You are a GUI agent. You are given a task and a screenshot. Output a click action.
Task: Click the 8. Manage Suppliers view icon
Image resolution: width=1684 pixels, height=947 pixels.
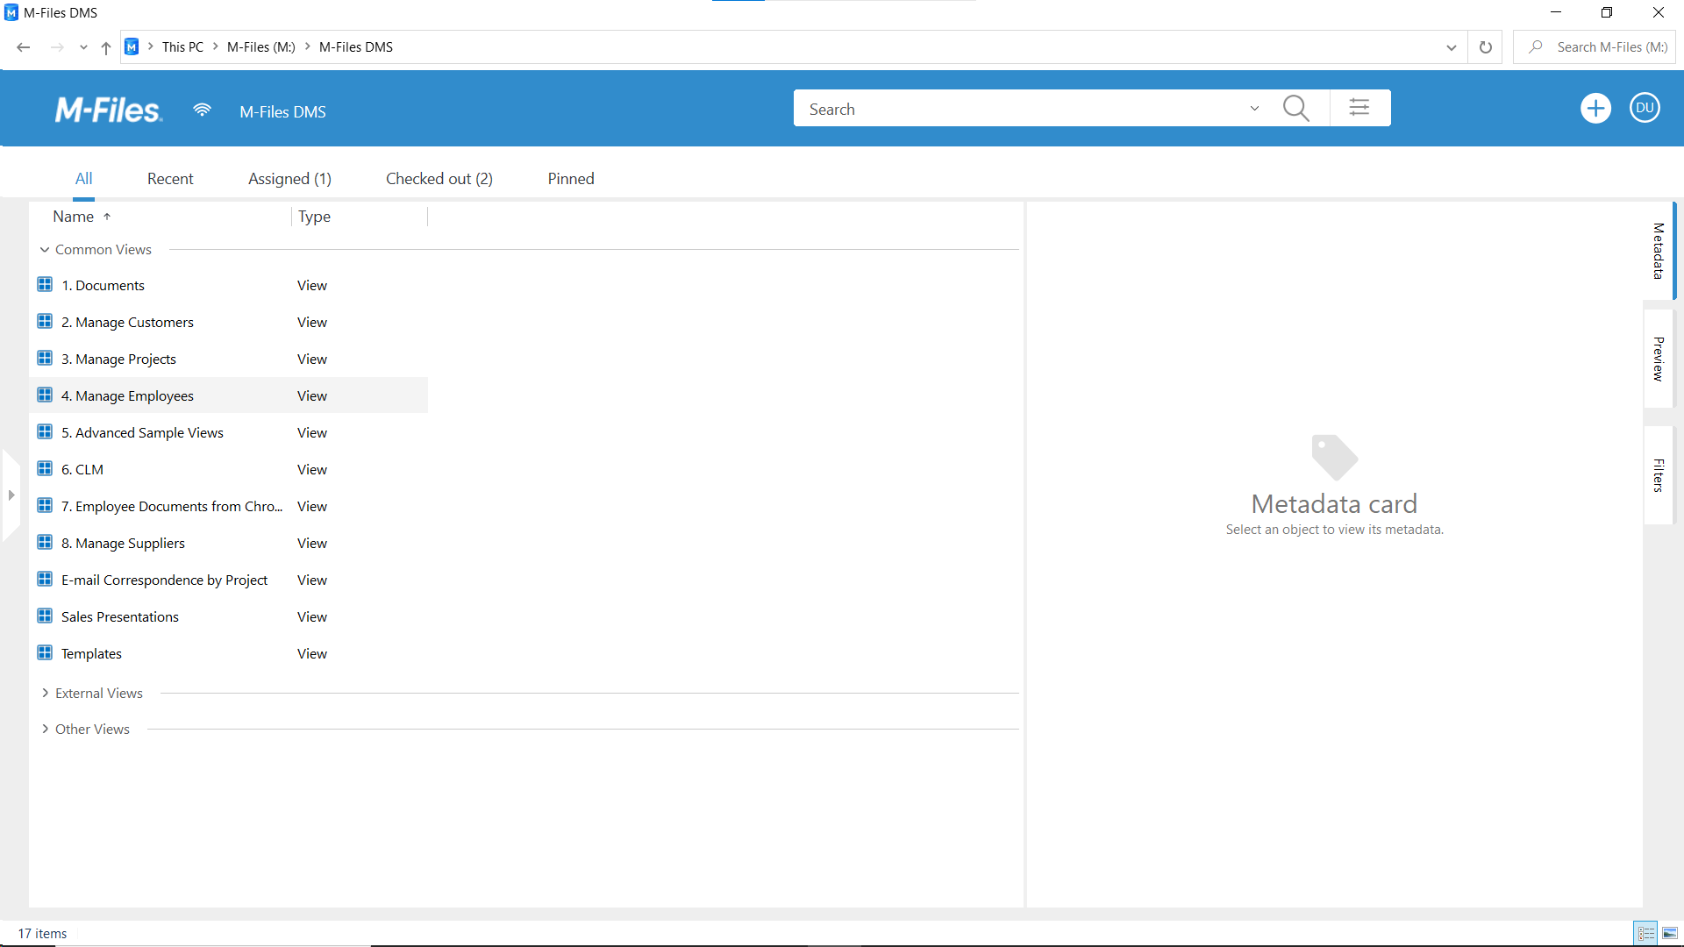[x=45, y=542]
